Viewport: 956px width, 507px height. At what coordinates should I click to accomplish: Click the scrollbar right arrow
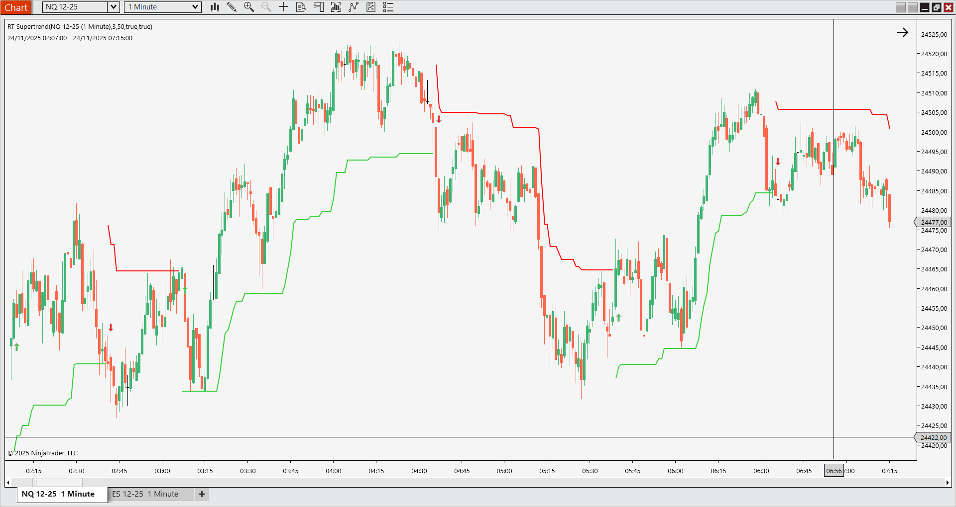[x=947, y=482]
